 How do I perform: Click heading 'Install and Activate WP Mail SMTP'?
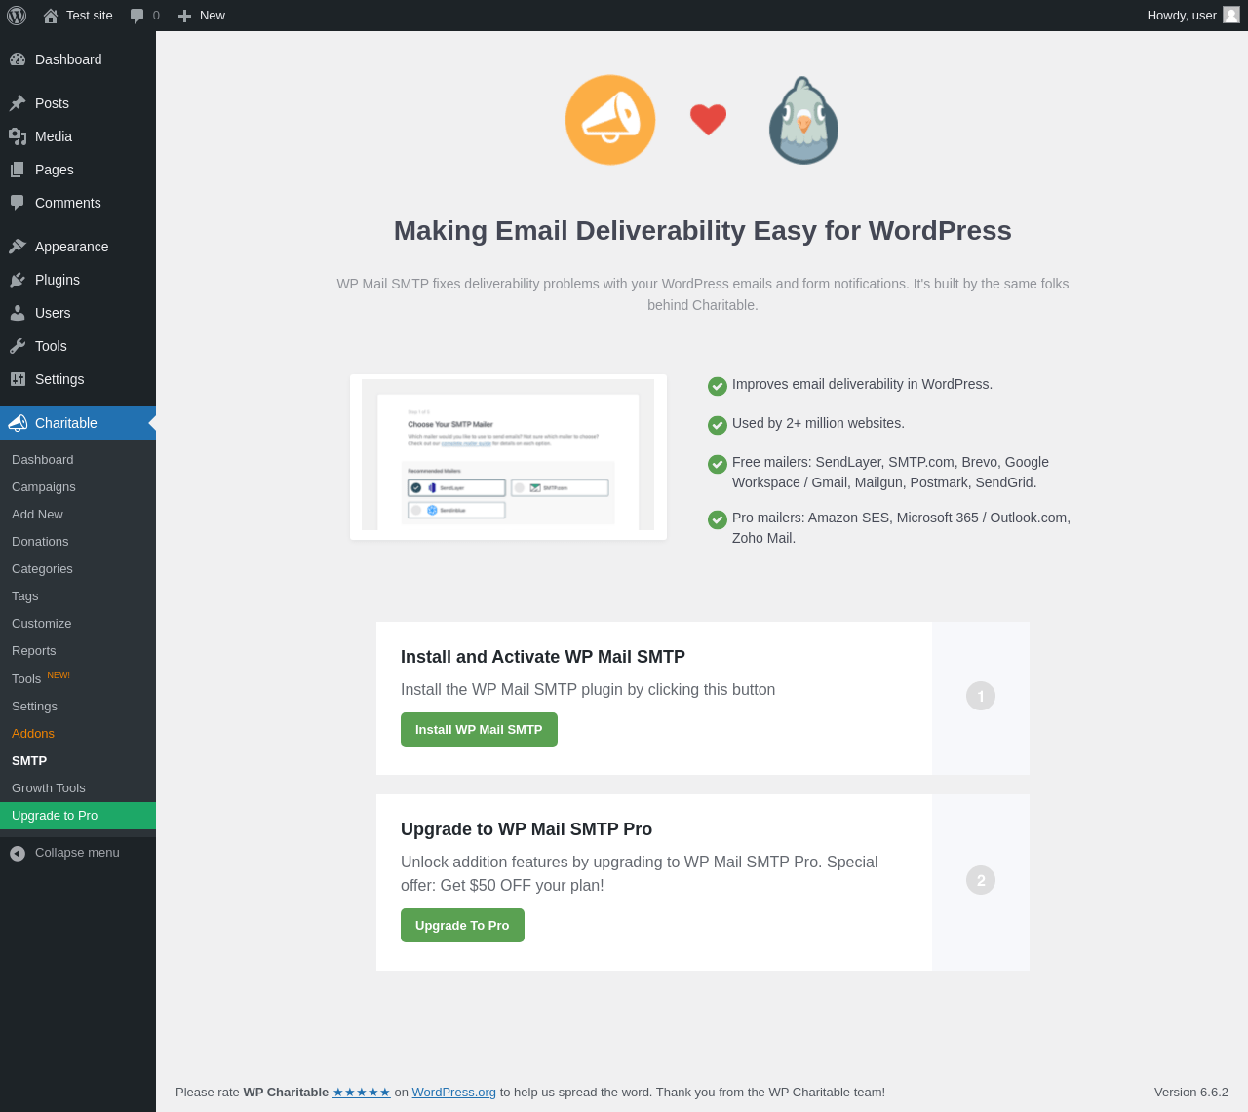(543, 657)
